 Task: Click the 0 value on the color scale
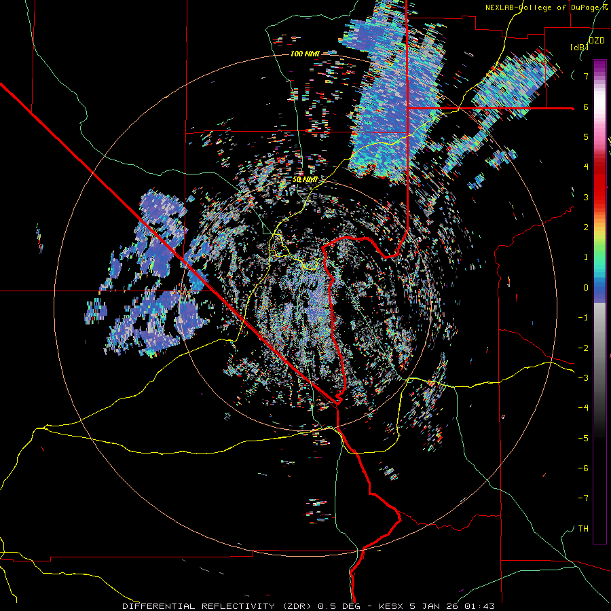[586, 288]
